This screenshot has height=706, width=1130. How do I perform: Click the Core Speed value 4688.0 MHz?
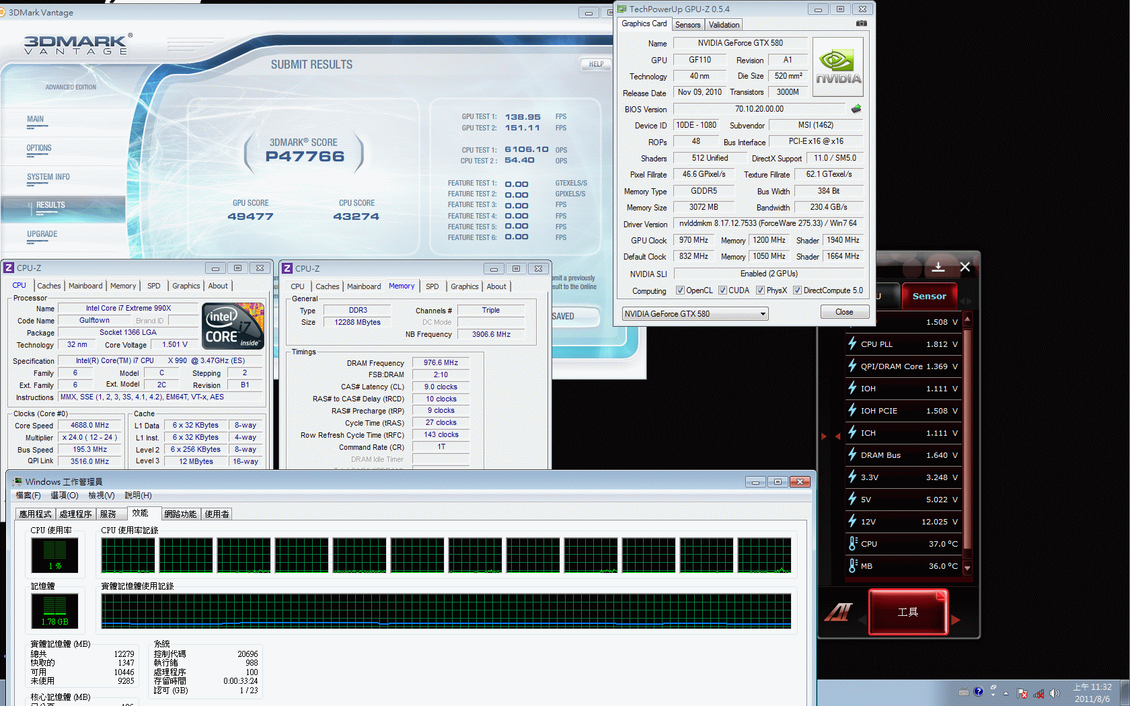pos(89,425)
